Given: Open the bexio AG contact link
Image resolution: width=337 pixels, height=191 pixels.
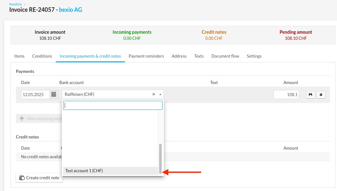Looking at the screenshot, I should click(70, 10).
